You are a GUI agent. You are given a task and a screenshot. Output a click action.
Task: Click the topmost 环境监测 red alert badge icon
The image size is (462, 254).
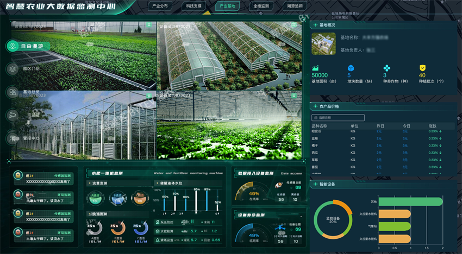(18, 194)
